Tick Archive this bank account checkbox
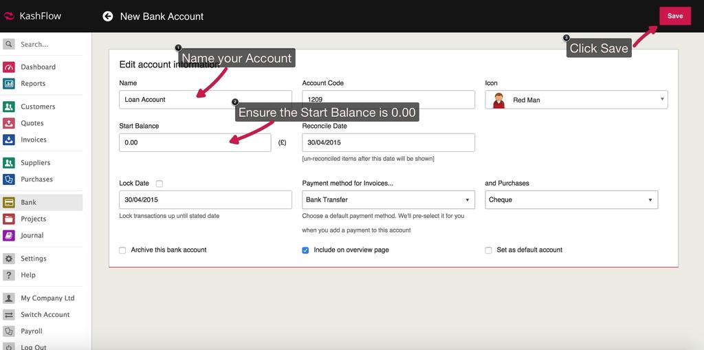Viewport: 704px width, 350px height. (x=123, y=250)
